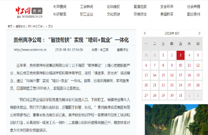Select greyed July 31 in calendar
Viewport: 208px width, 135px height.
[155, 55]
